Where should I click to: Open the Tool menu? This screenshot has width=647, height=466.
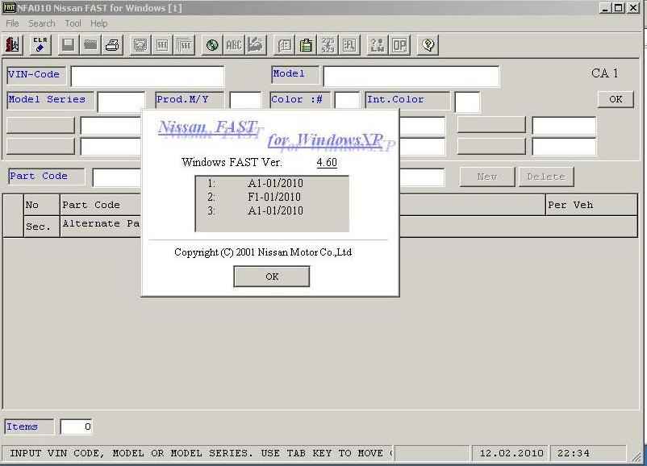click(73, 23)
